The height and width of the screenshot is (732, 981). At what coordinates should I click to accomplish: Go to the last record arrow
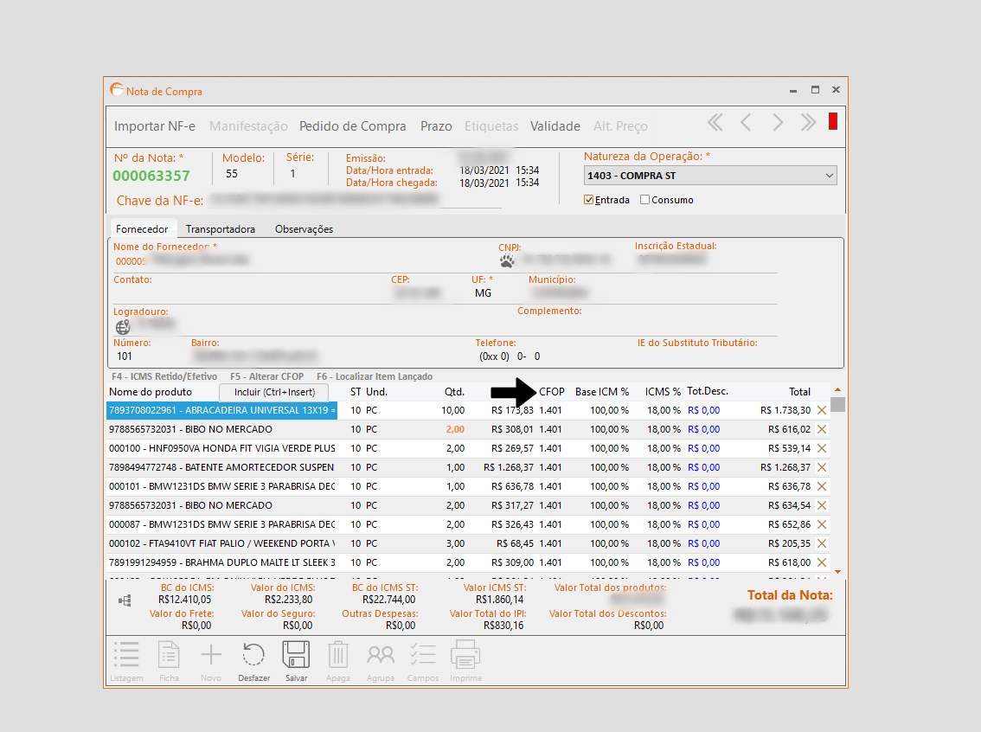(x=808, y=123)
